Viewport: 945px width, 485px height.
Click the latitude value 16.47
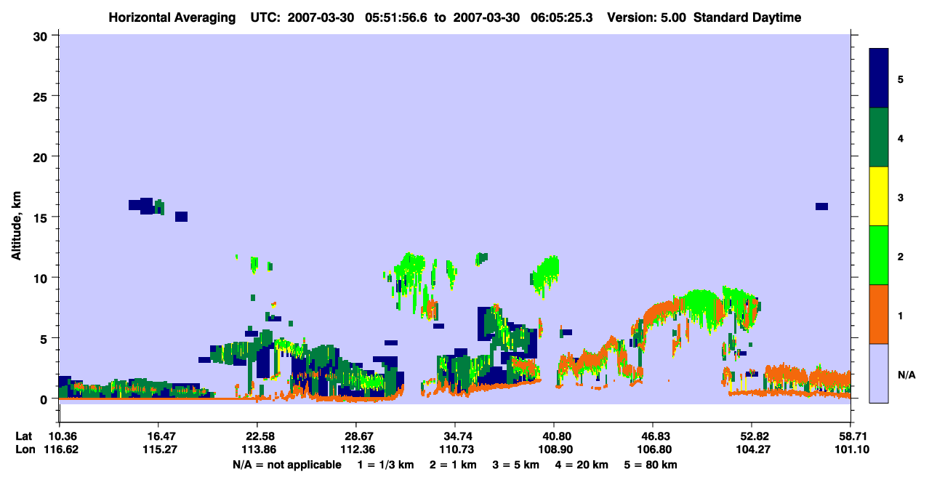(158, 436)
